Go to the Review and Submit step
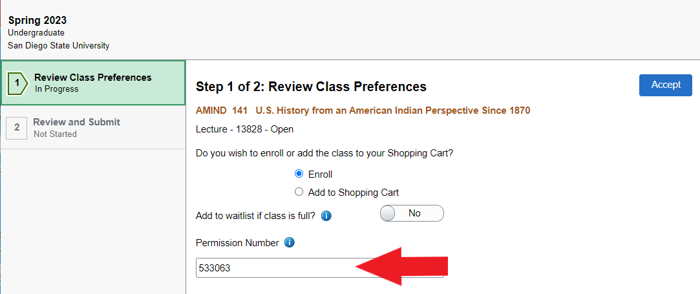The image size is (700, 294). click(93, 127)
